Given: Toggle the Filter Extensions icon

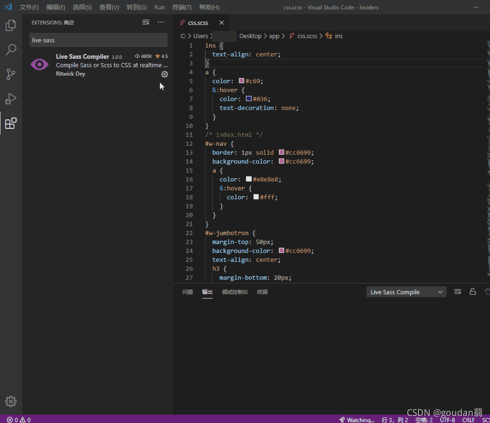Looking at the screenshot, I should click(146, 22).
